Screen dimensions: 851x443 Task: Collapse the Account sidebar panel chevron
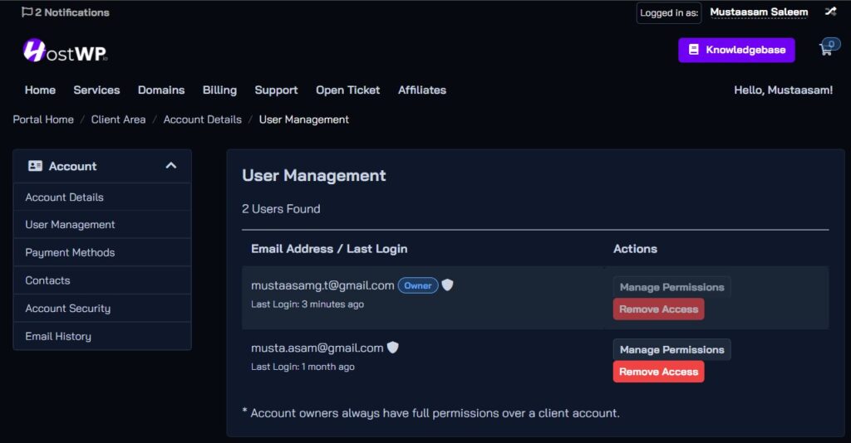coord(171,166)
